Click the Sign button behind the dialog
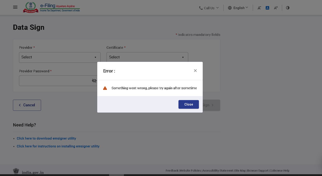 211,105
